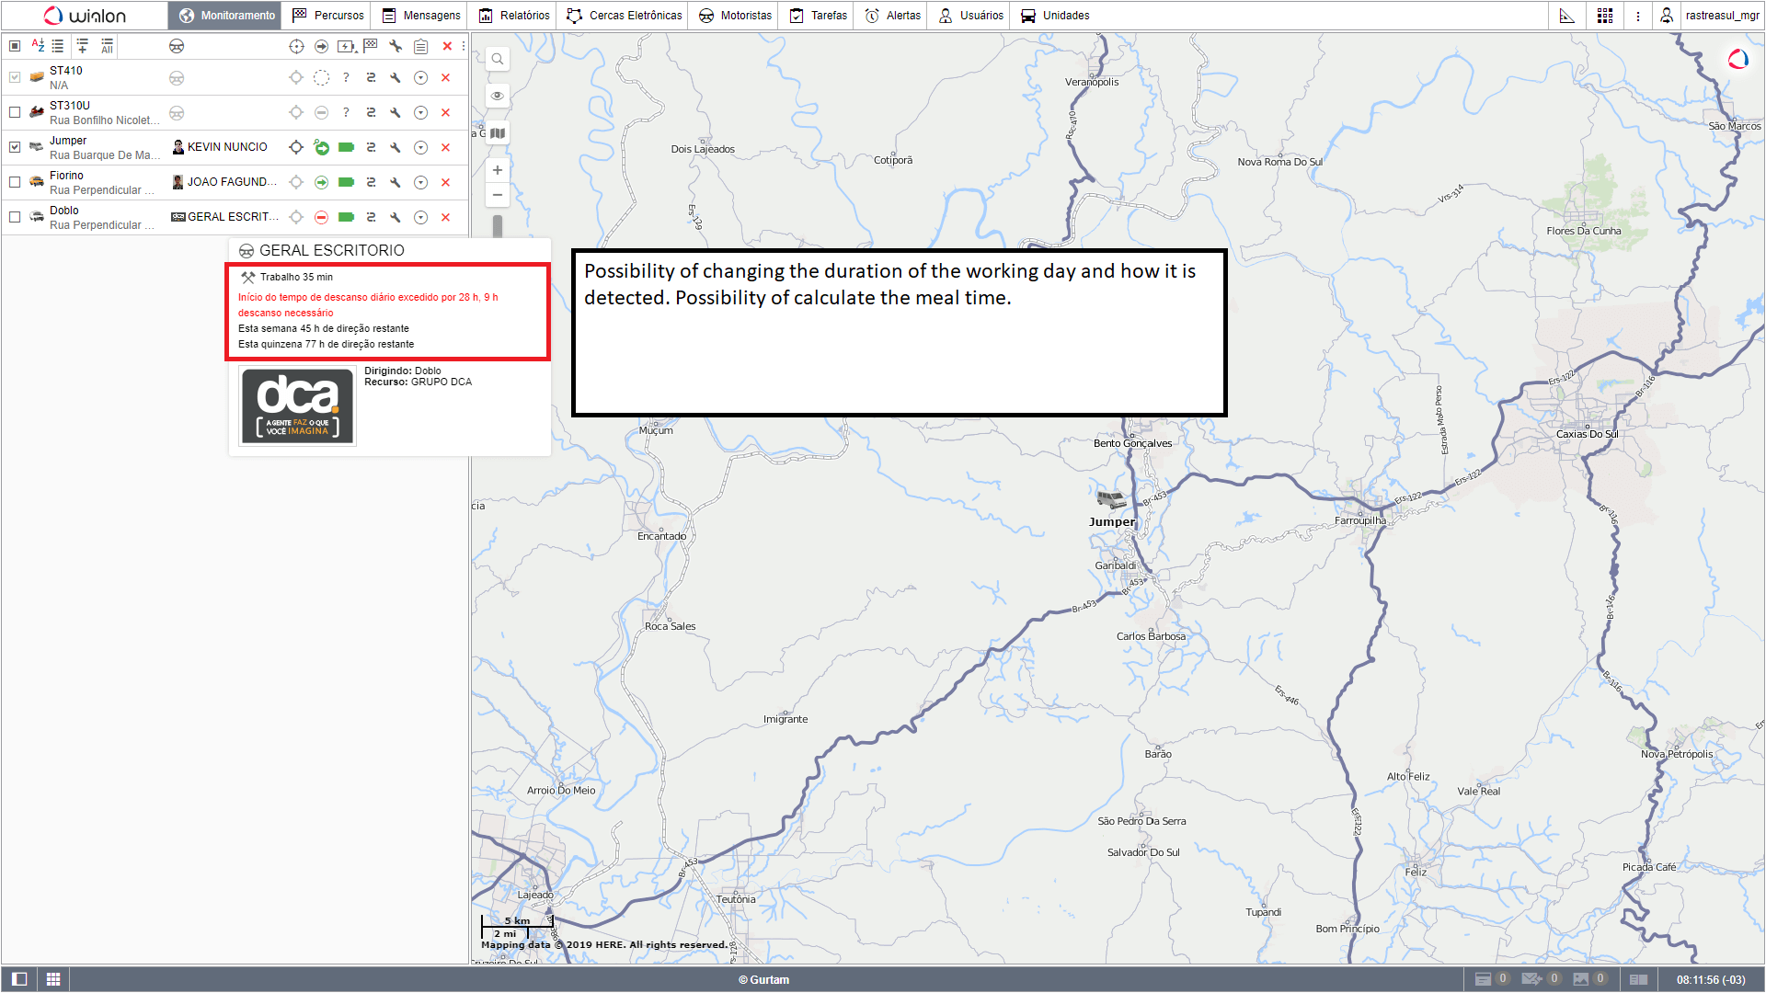This screenshot has width=1766, height=993.
Task: Uncheck the Jumper unit checkbox
Action: pos(15,147)
